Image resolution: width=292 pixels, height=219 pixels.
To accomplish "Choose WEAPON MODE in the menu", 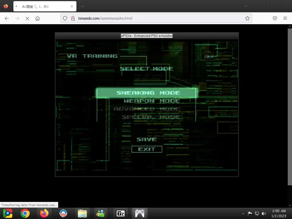I will pos(152,101).
